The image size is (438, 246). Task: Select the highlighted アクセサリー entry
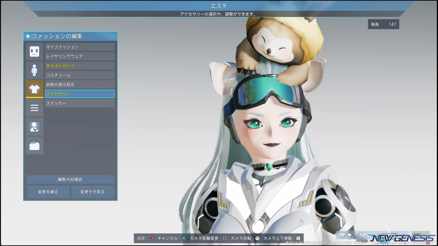pos(80,94)
